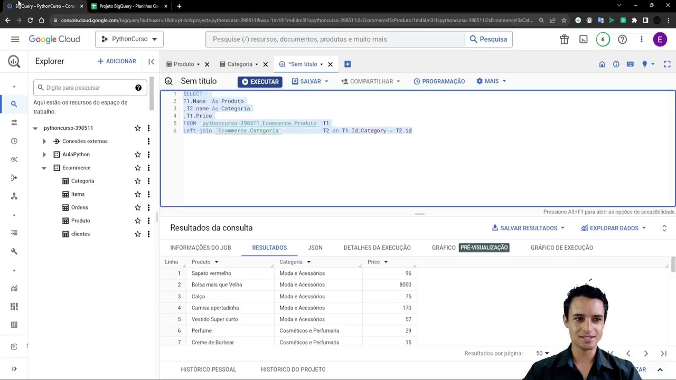Focus the top resource search bar
This screenshot has width=676, height=380.
335,39
